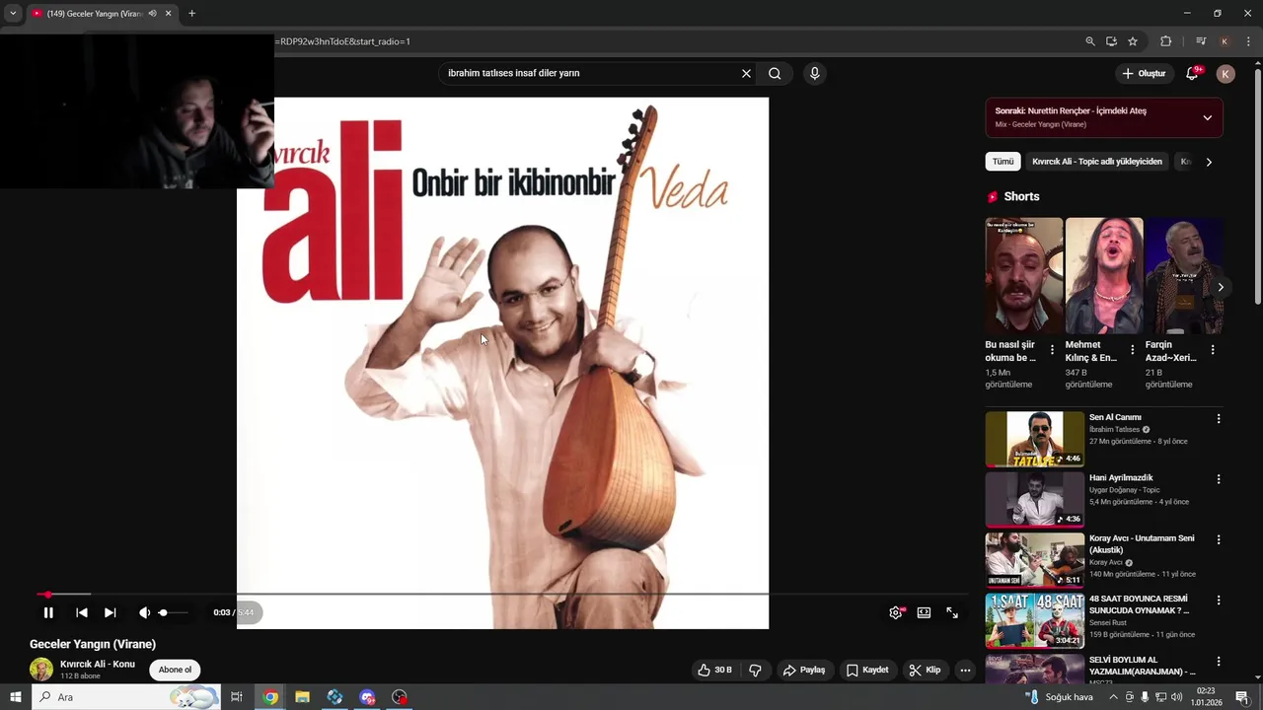
Task: Open the Sen Al Canımı video thumbnail
Action: (1034, 439)
